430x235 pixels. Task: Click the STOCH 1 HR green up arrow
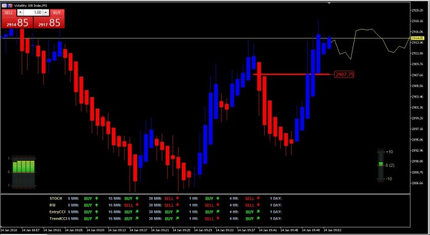[x=217, y=198]
